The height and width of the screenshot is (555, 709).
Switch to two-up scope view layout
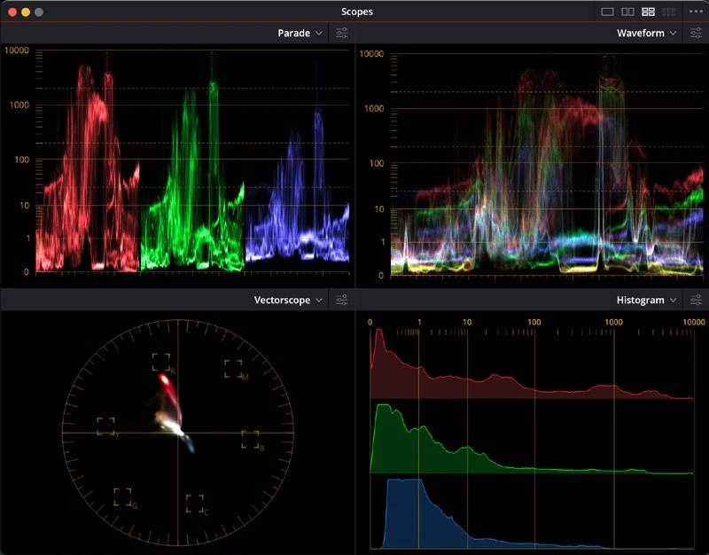(x=627, y=12)
